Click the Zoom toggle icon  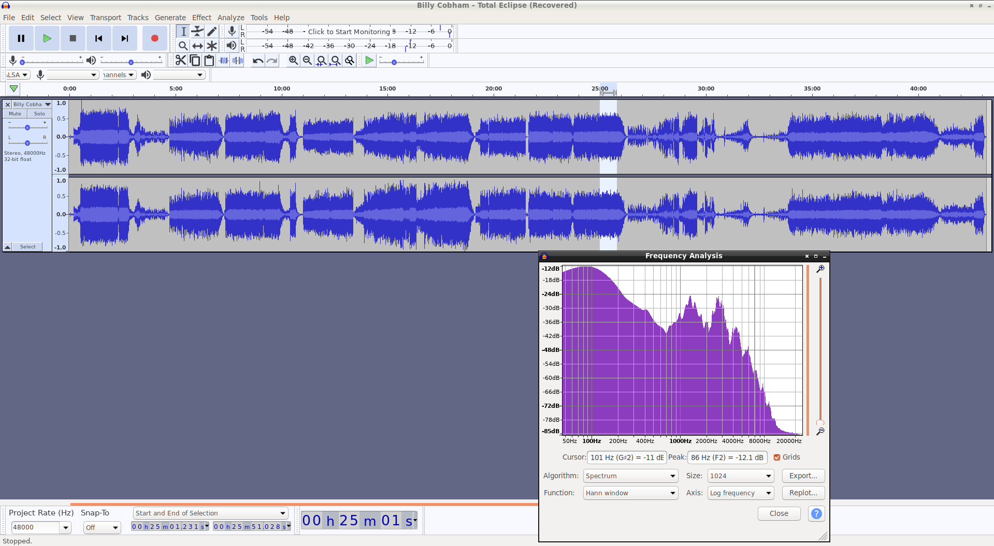click(x=350, y=61)
